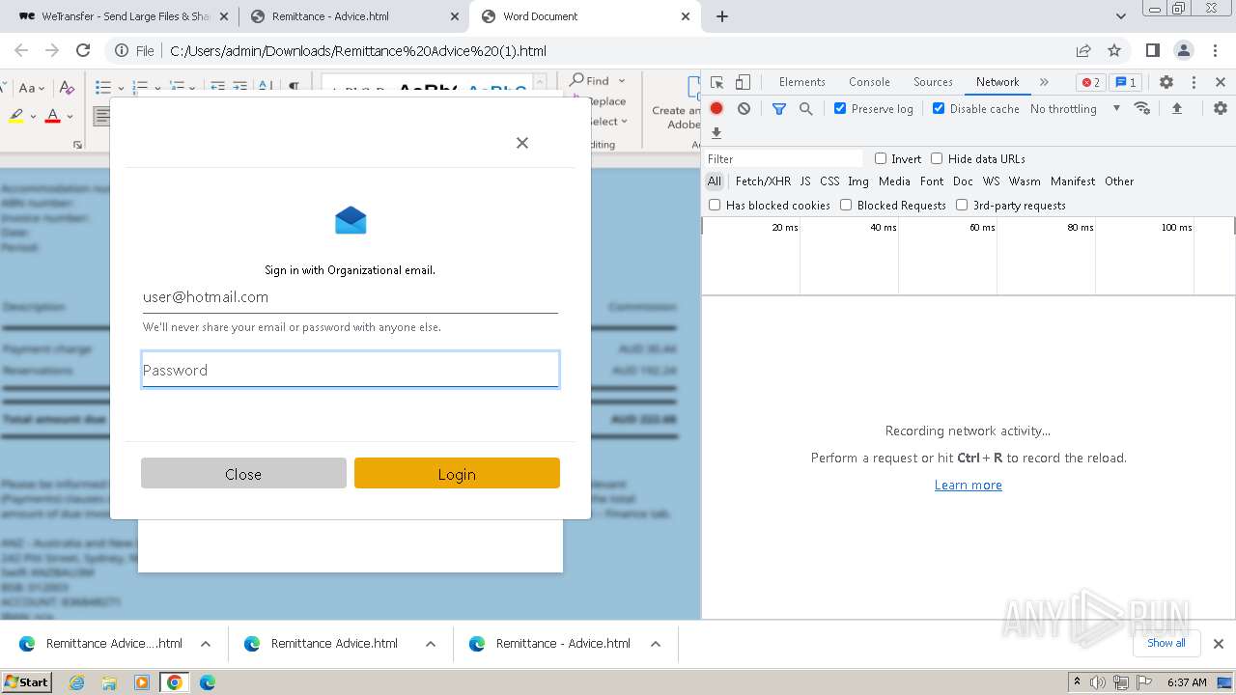Open Edge browser from the taskbar
Image resolution: width=1236 pixels, height=695 pixels.
[x=207, y=682]
